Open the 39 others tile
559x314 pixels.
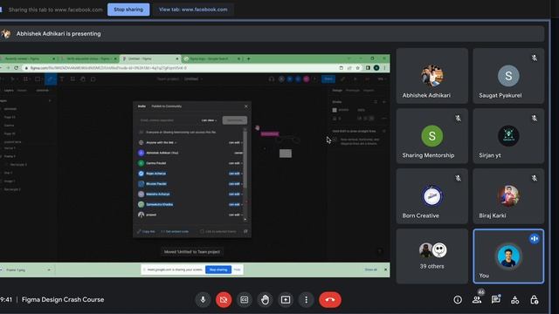coord(431,256)
